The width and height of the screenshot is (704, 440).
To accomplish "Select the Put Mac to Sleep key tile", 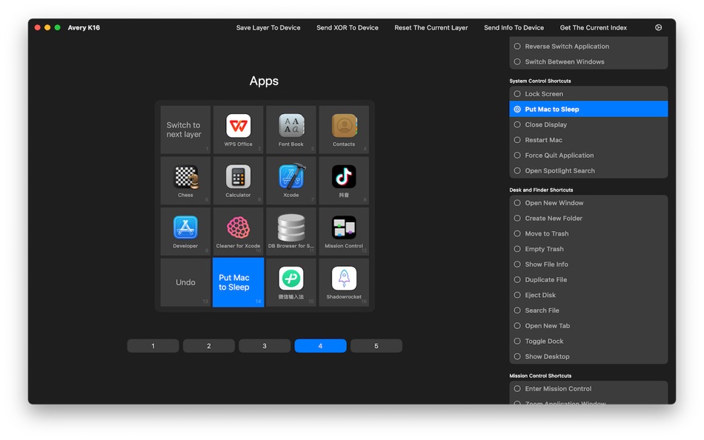I will [238, 282].
